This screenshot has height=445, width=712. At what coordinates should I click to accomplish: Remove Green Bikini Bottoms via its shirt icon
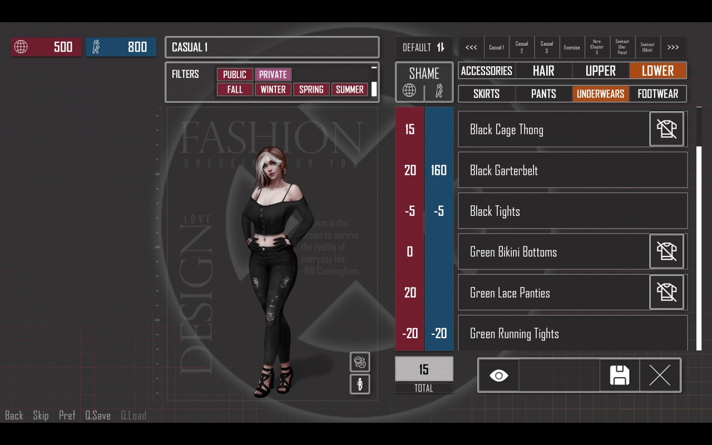pyautogui.click(x=666, y=251)
